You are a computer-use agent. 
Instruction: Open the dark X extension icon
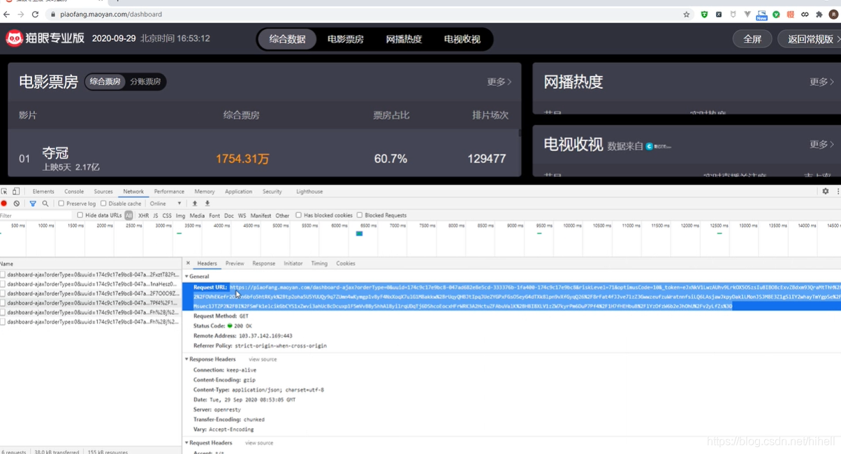(719, 14)
